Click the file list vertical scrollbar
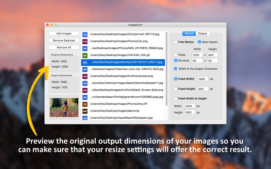Viewport: 271px width, 169px height. [166, 68]
